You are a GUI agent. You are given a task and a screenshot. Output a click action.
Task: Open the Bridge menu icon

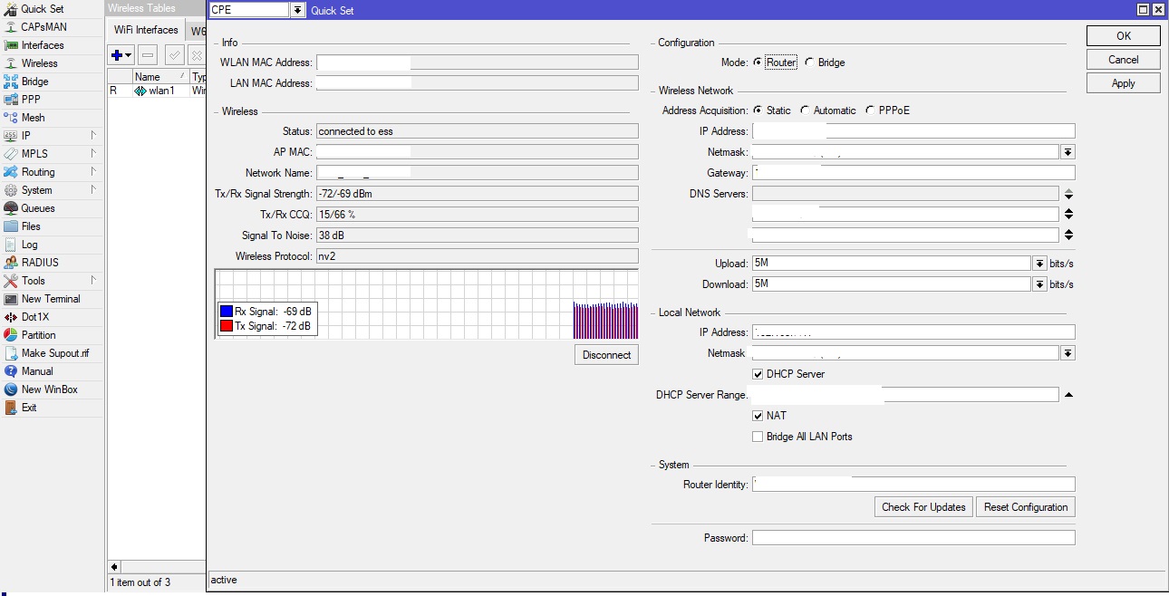tap(11, 82)
